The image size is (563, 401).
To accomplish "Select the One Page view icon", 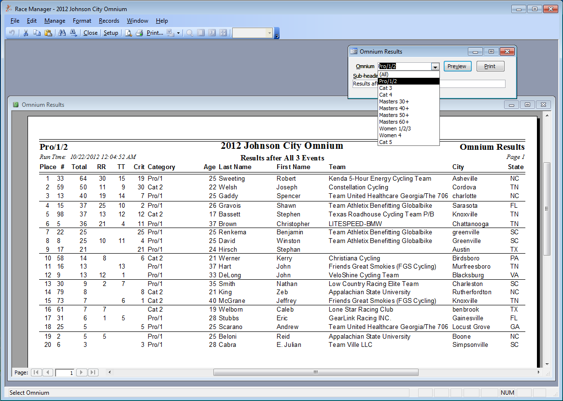I will pyautogui.click(x=201, y=33).
